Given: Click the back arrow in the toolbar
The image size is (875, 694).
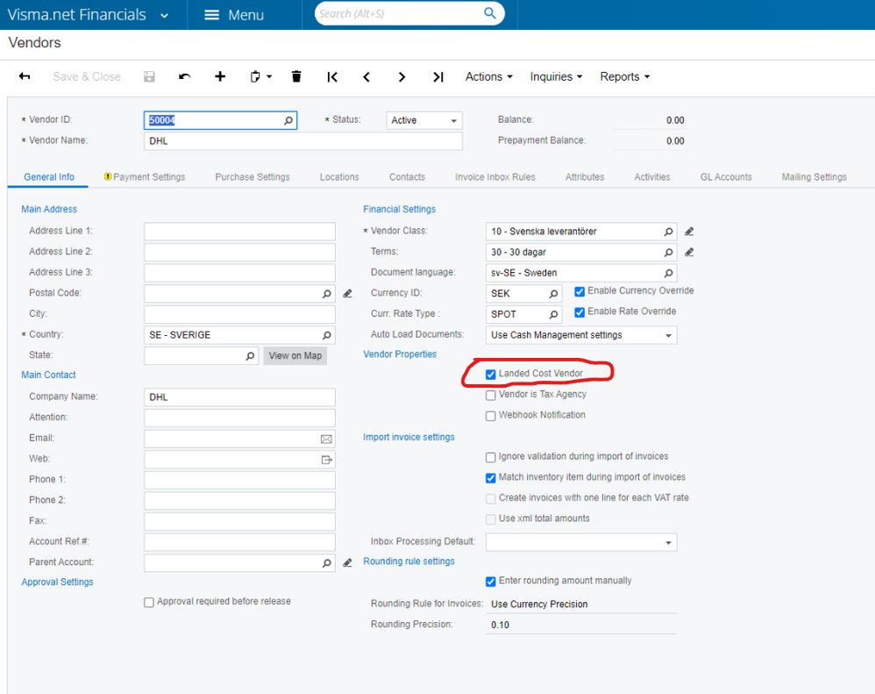Looking at the screenshot, I should pos(25,76).
